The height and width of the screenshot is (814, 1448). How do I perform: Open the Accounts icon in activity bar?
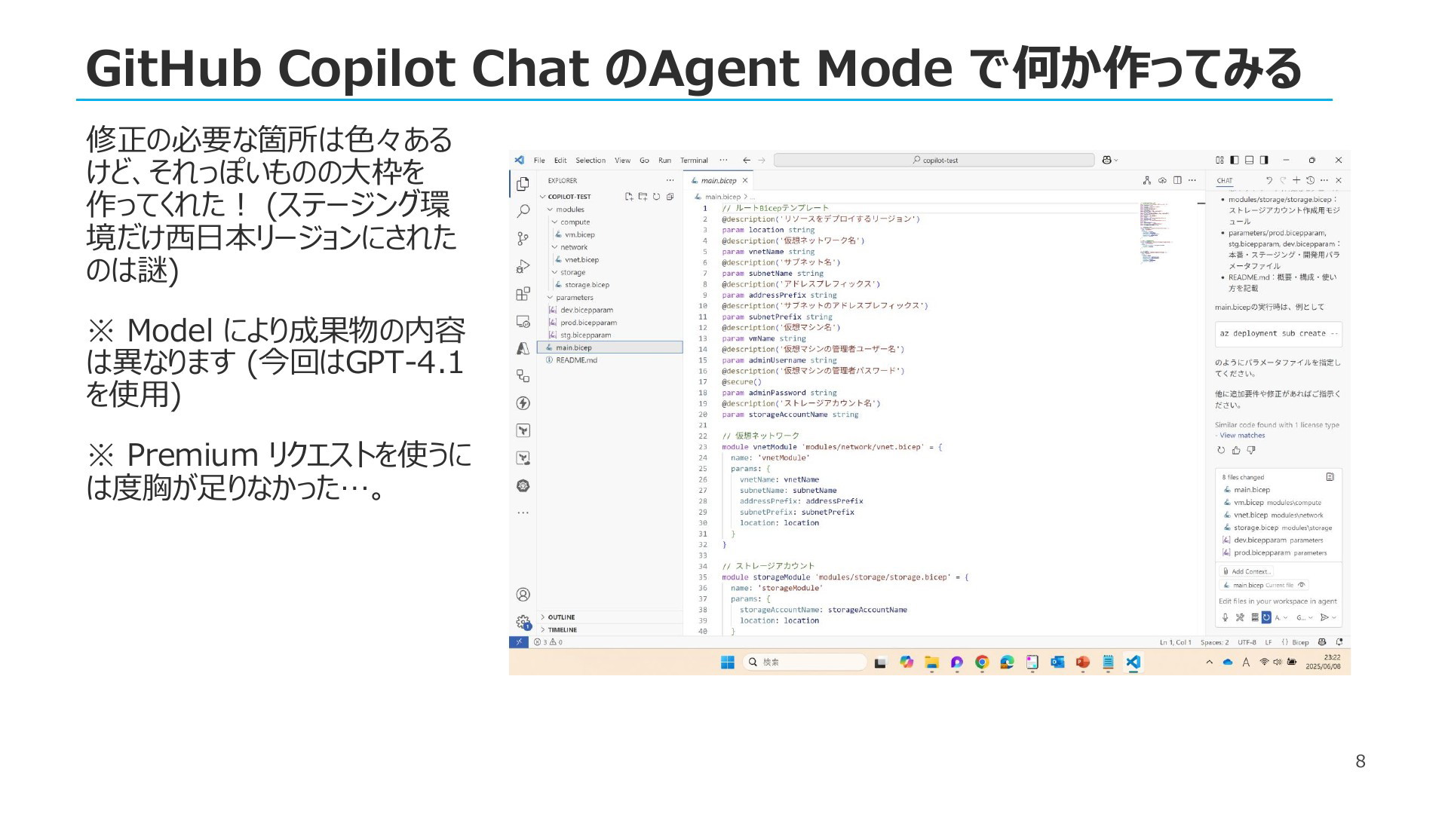pyautogui.click(x=523, y=595)
